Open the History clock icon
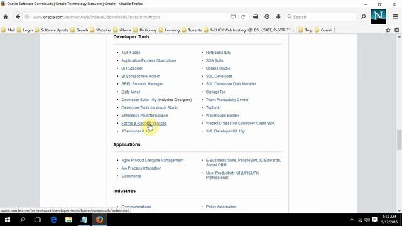The image size is (402, 226). click(x=267, y=17)
